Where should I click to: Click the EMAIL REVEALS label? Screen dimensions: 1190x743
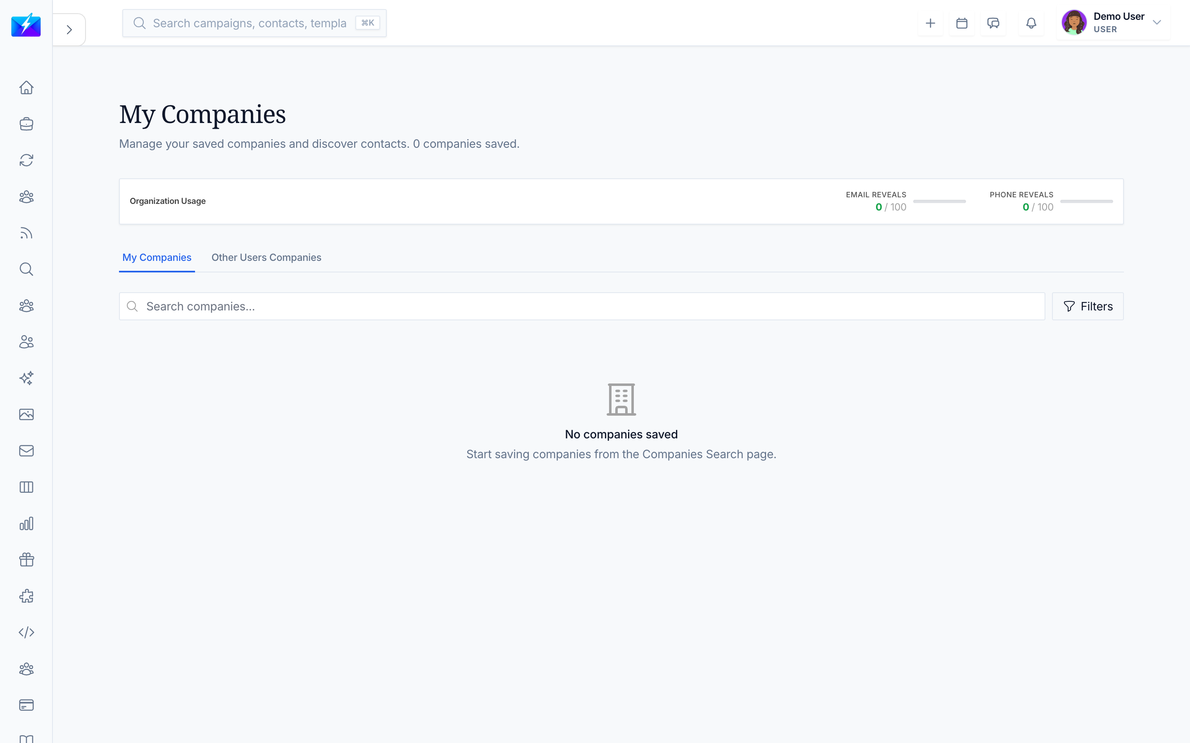click(876, 194)
